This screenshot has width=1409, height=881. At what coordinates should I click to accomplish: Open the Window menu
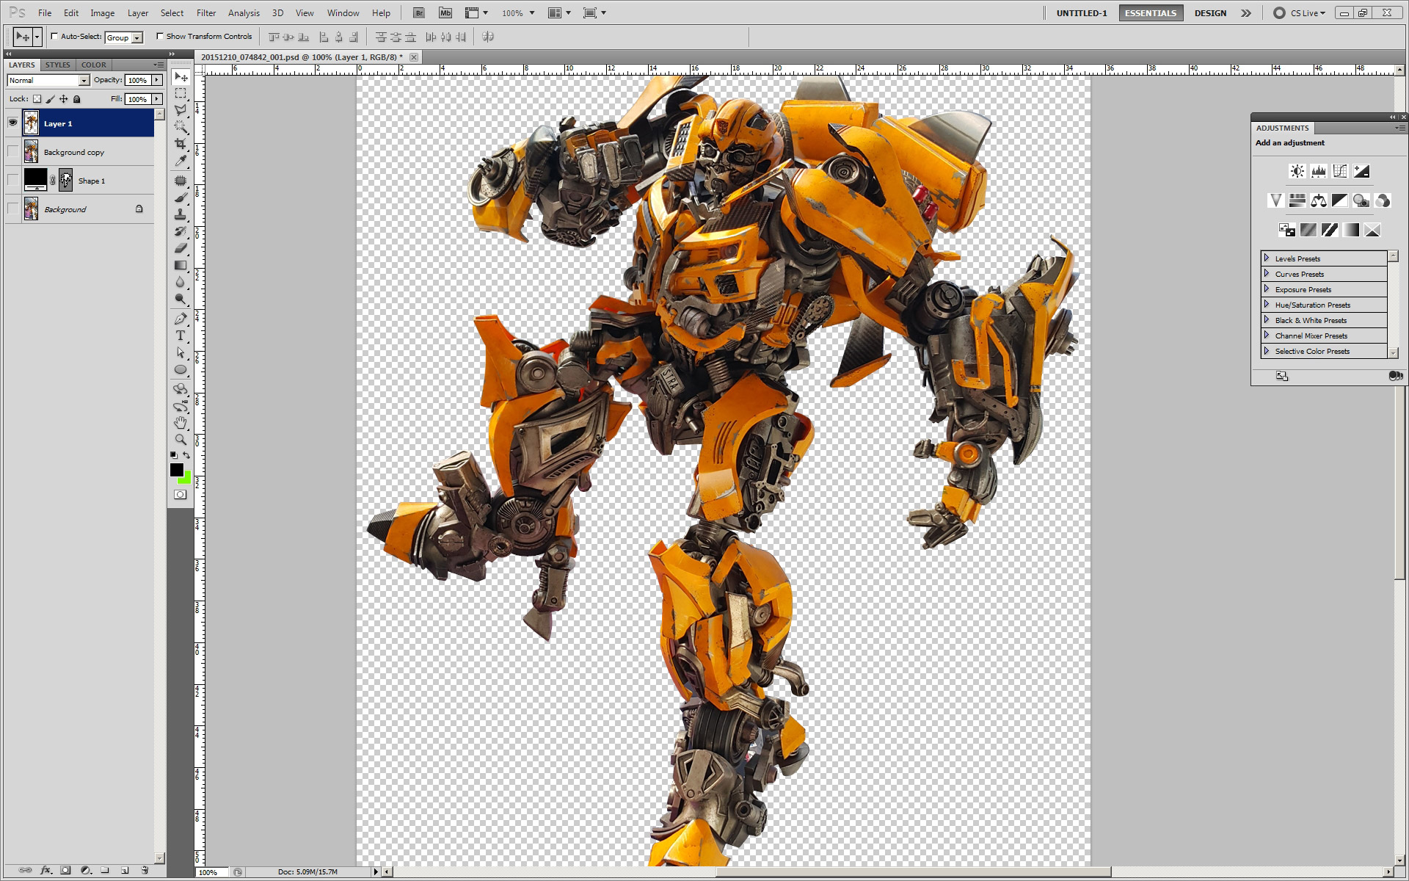[x=343, y=13]
